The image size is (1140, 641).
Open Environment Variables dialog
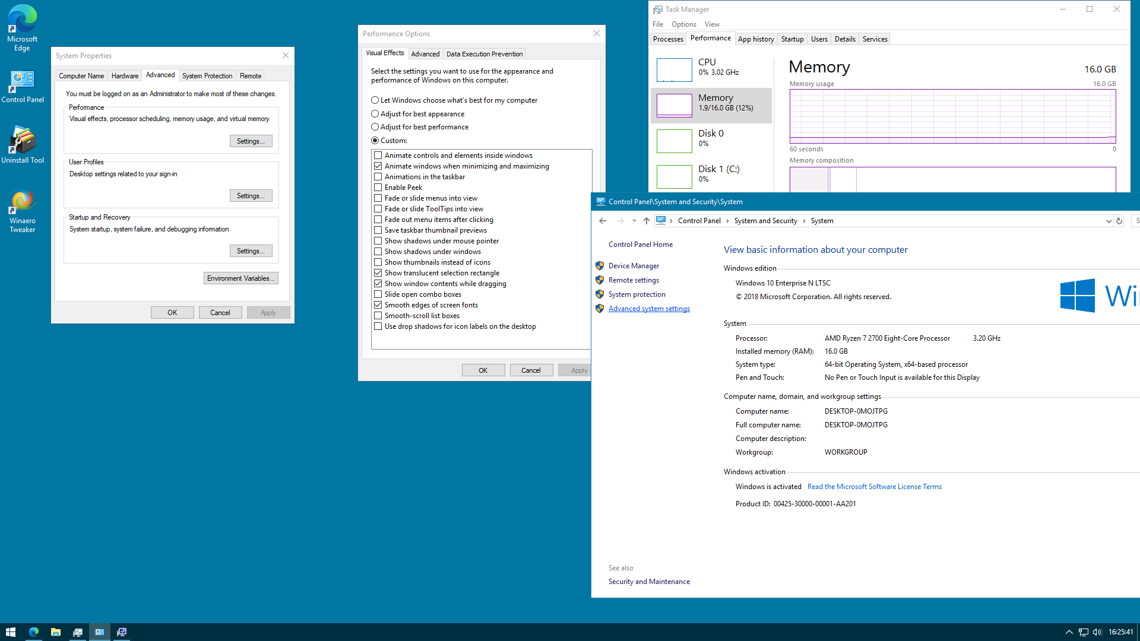click(240, 278)
